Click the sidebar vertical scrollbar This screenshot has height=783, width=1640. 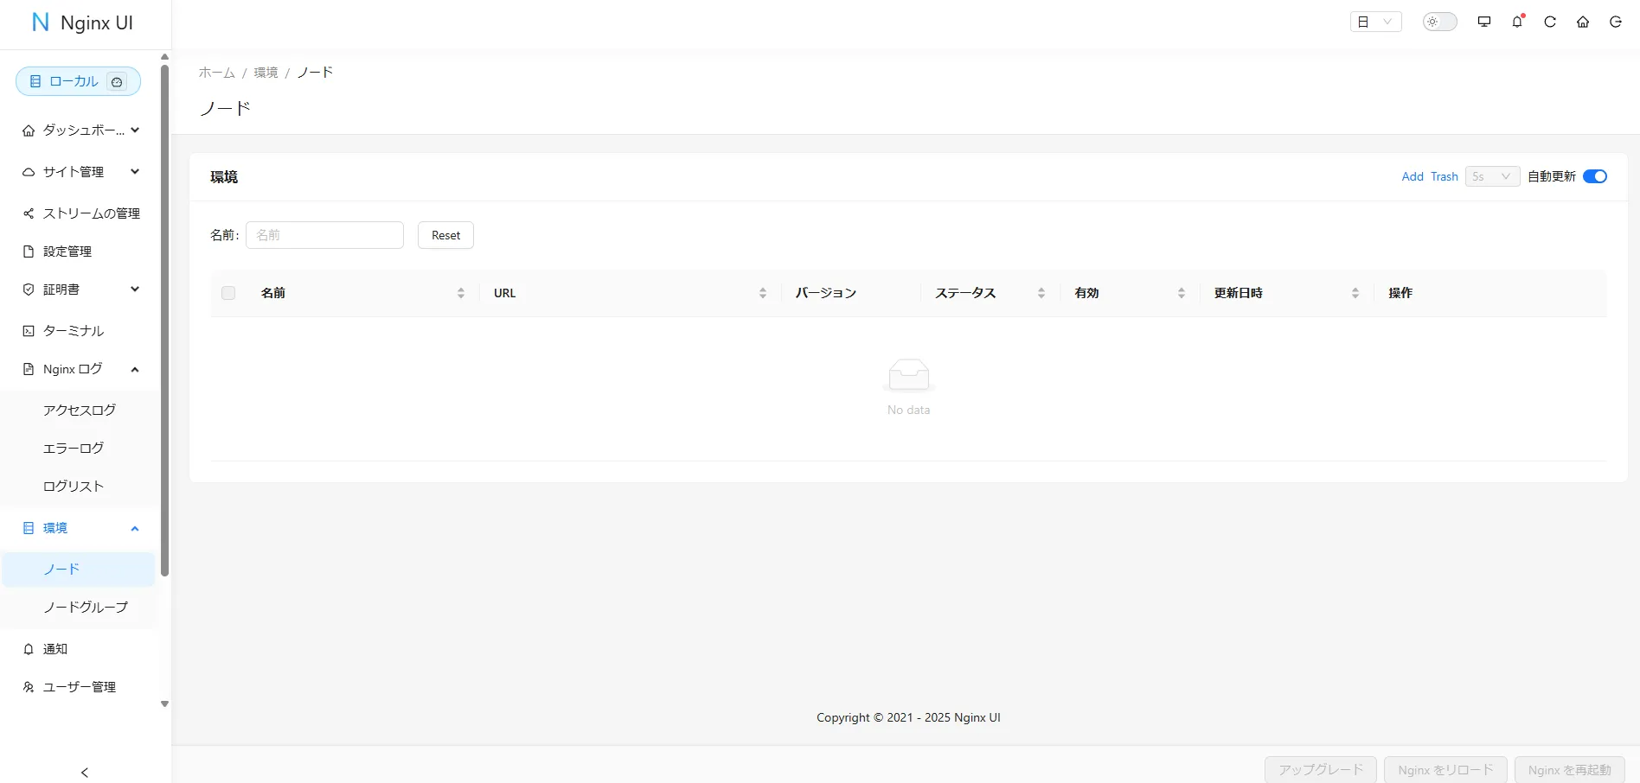pos(164,320)
